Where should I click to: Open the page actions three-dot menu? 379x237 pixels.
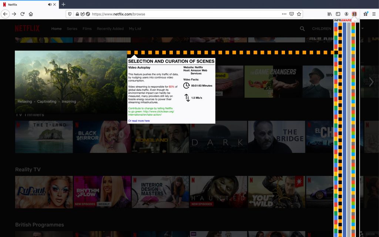click(x=284, y=14)
